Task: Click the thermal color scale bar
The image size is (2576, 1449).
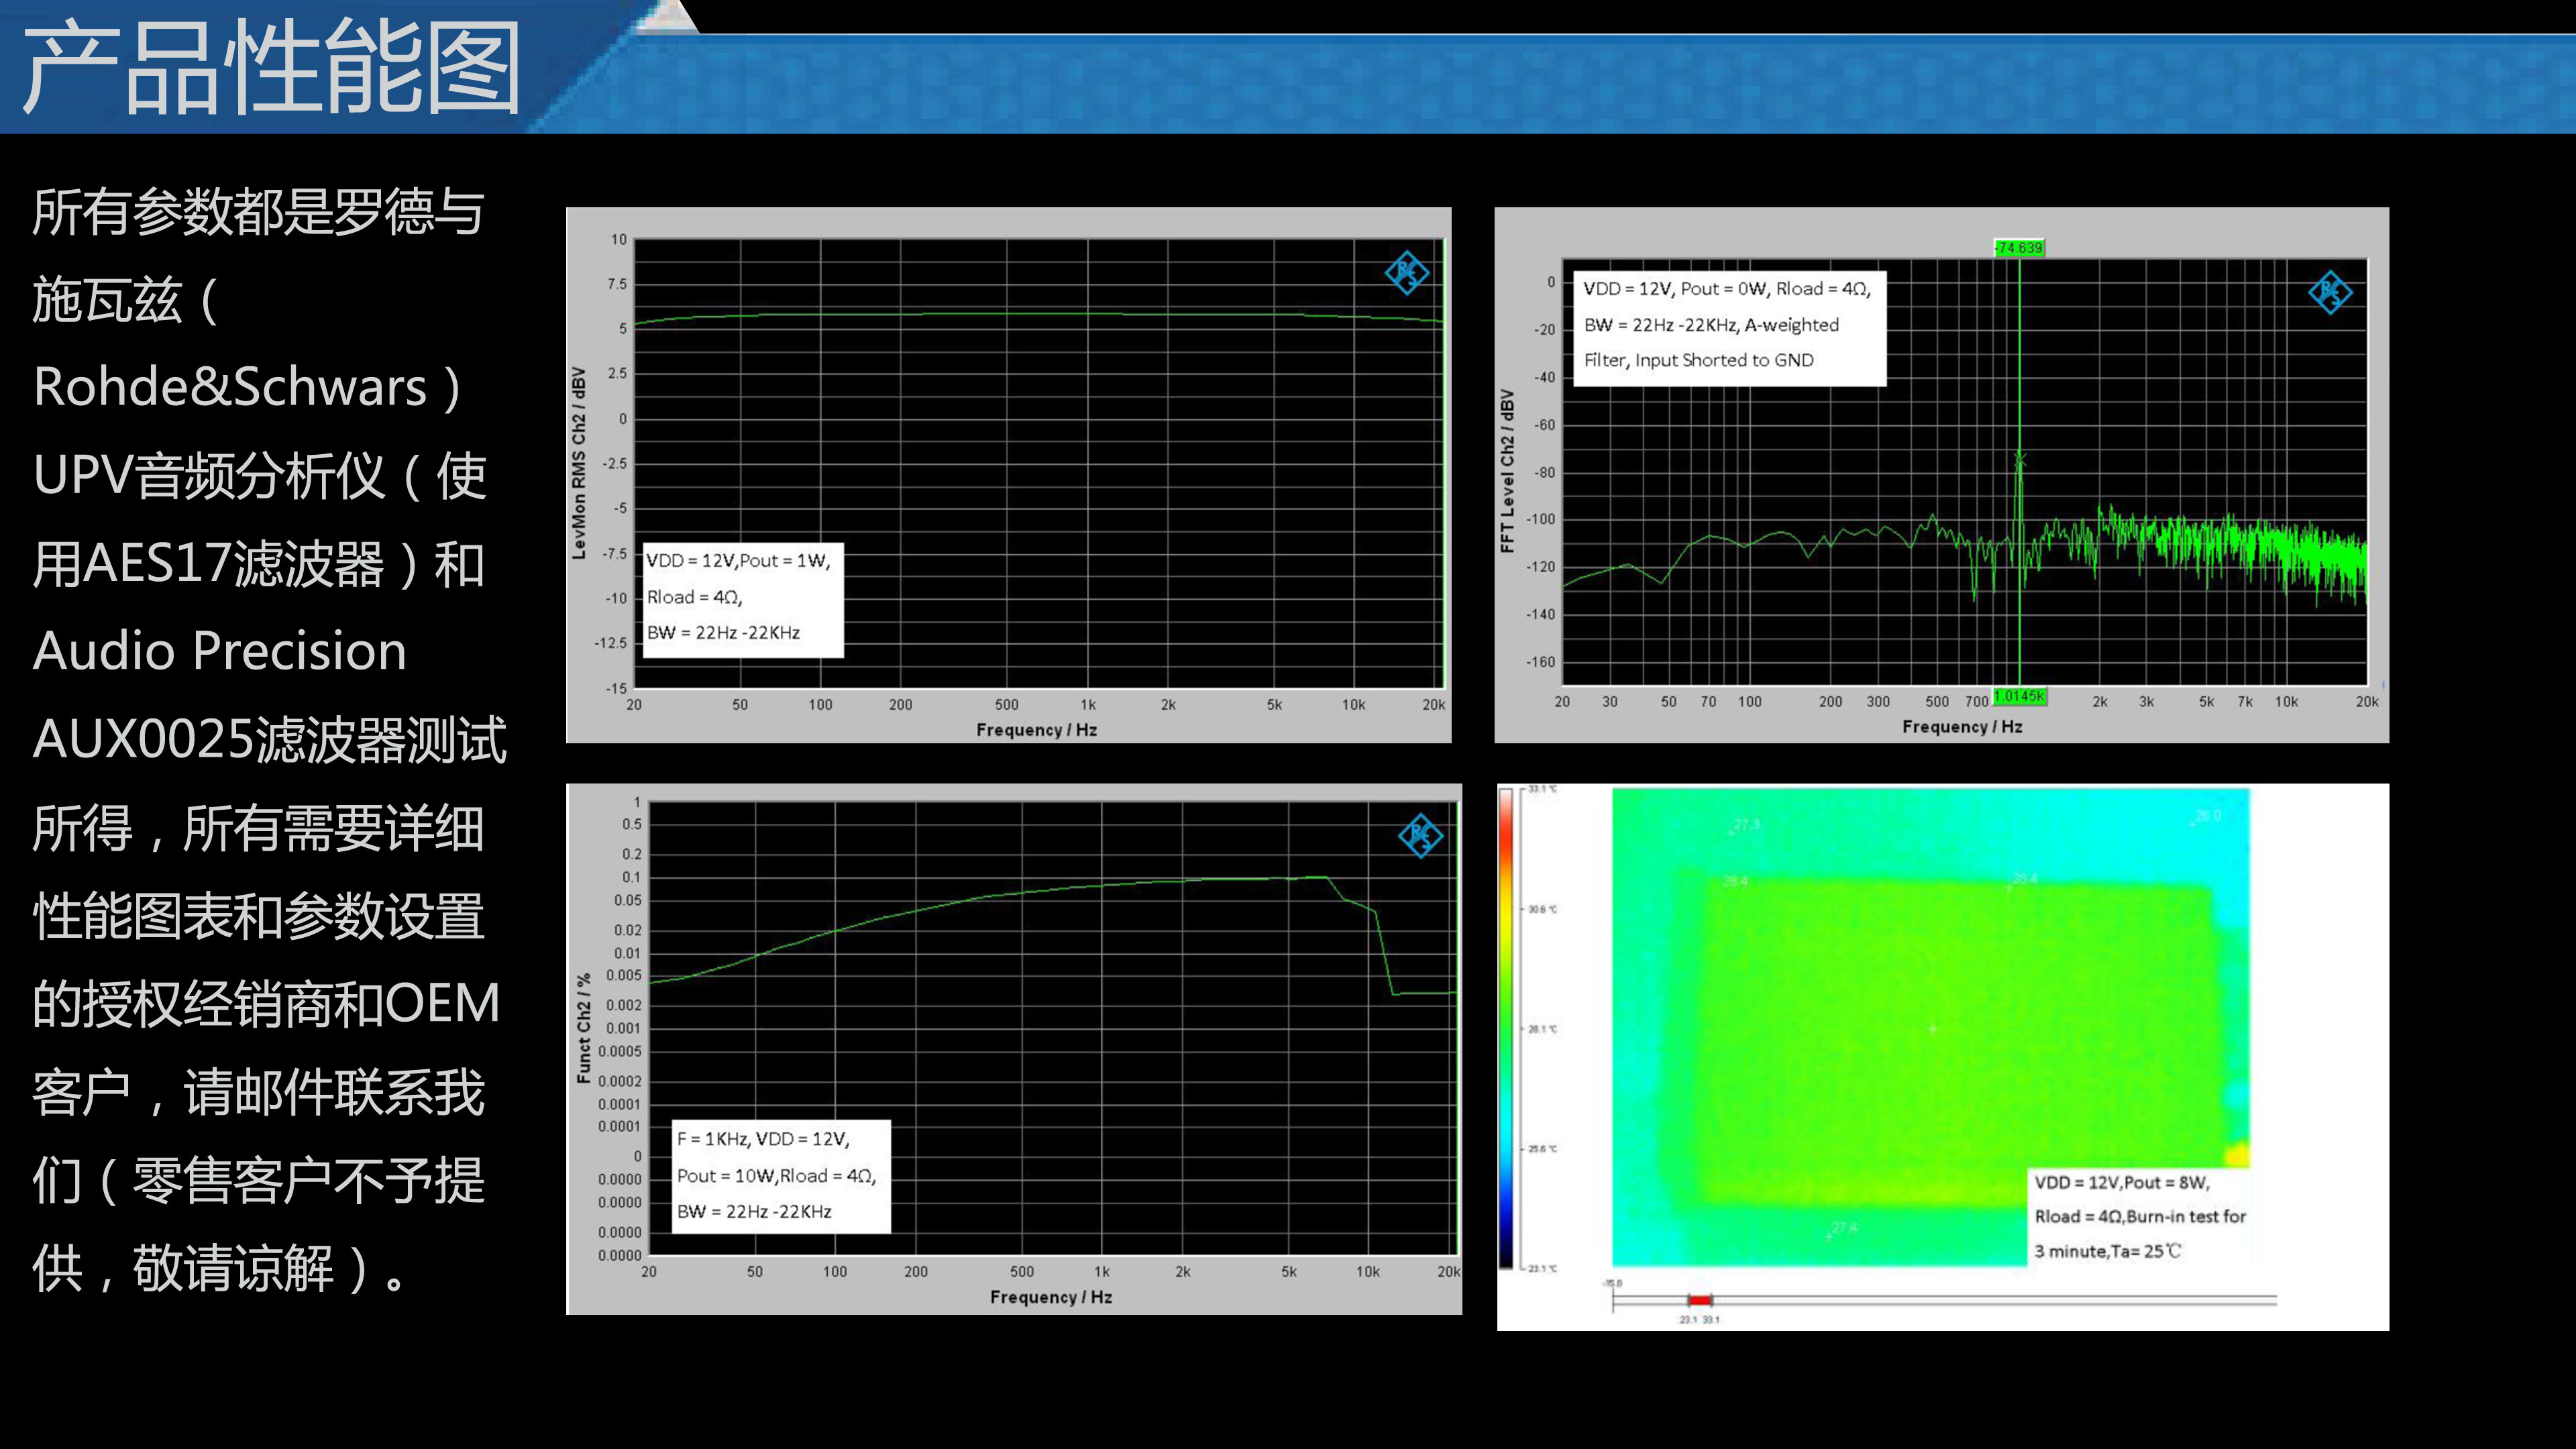Action: [1506, 1028]
